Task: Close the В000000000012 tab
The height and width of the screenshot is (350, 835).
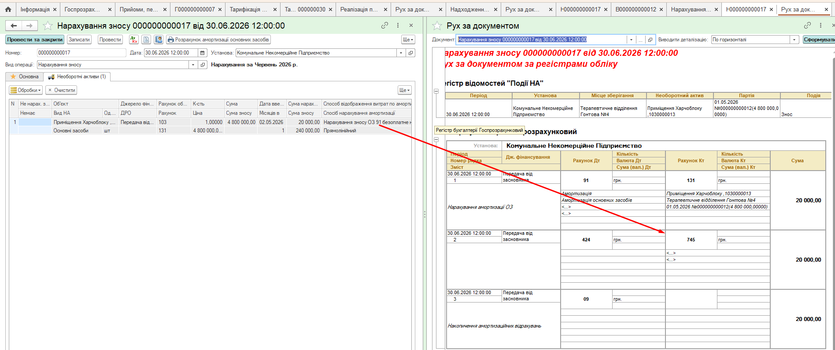Action: click(661, 9)
